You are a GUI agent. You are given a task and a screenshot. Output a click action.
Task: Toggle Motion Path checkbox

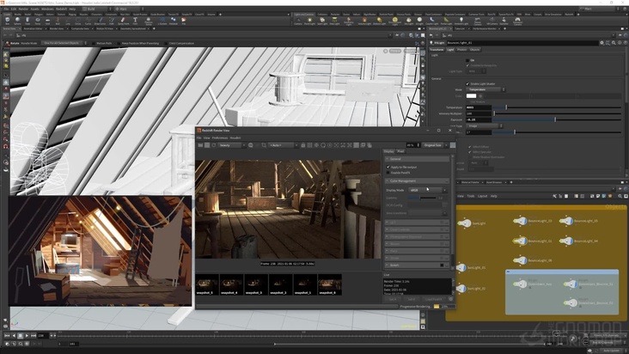(x=94, y=43)
